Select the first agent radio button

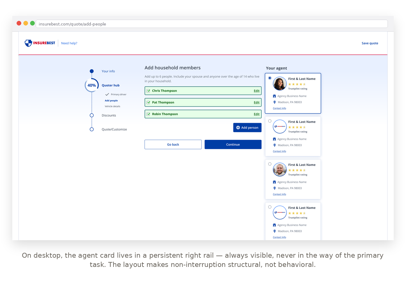tap(270, 78)
